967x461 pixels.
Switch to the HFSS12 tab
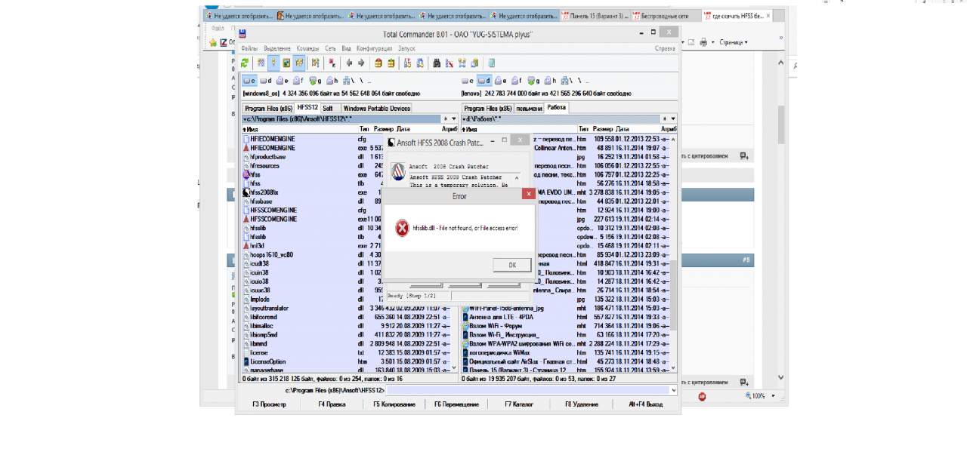pyautogui.click(x=307, y=108)
